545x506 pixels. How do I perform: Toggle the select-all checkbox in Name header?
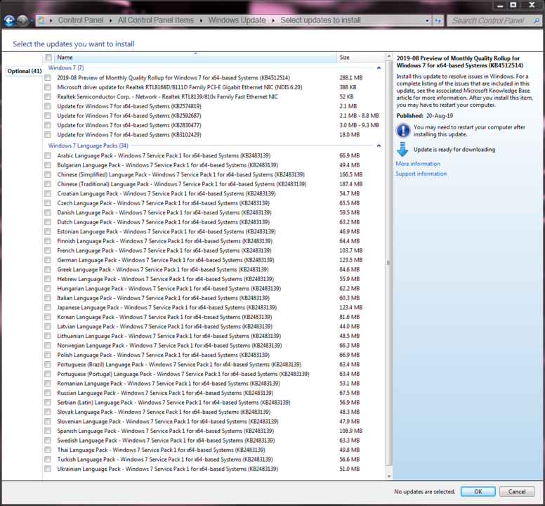click(x=48, y=58)
